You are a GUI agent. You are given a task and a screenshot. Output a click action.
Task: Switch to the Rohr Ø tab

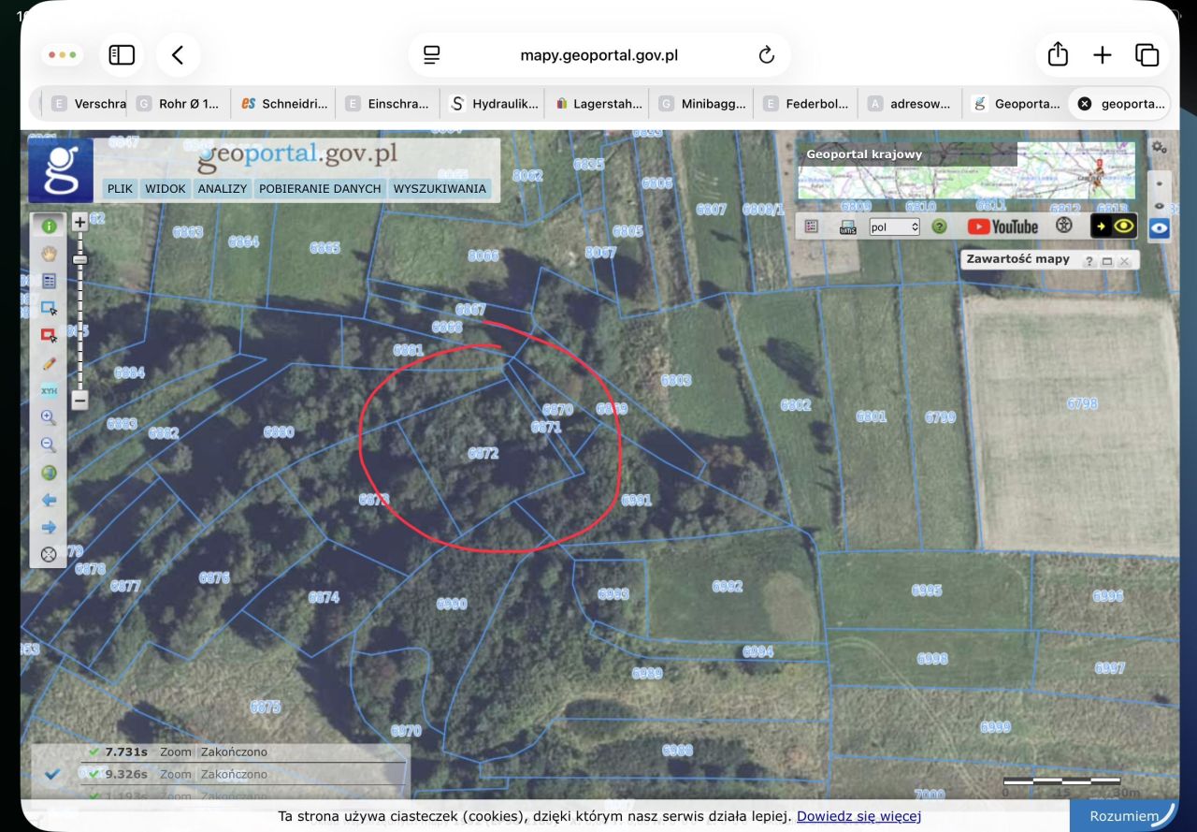[179, 104]
